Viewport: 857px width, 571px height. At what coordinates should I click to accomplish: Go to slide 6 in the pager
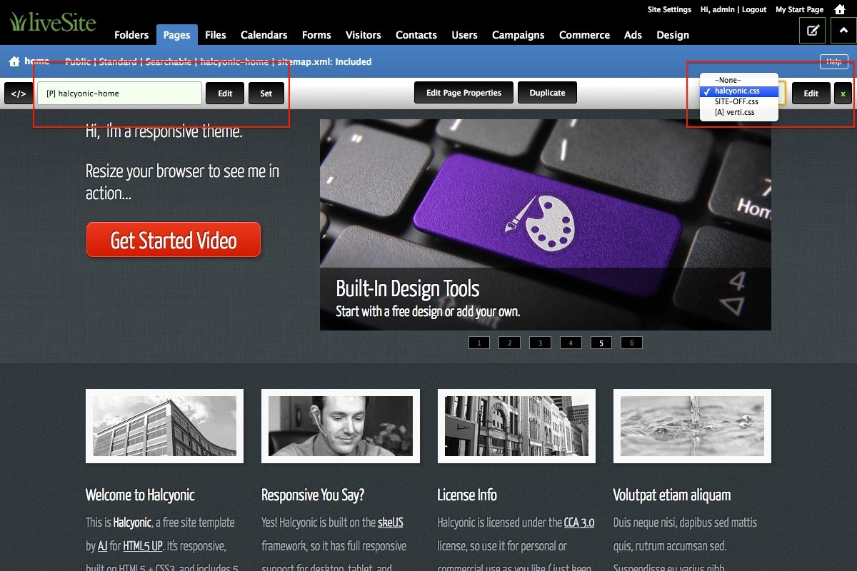631,343
